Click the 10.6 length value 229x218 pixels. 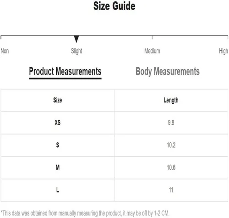click(x=171, y=168)
